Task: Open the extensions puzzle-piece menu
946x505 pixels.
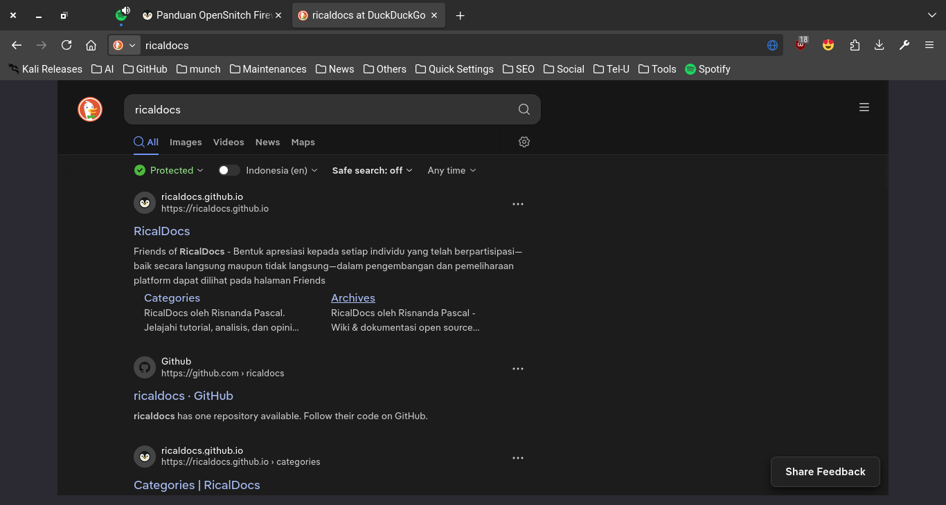Action: click(x=855, y=45)
